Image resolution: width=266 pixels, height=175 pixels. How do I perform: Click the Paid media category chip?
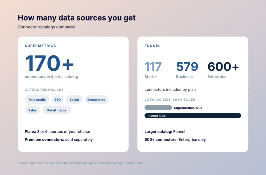(x=37, y=99)
